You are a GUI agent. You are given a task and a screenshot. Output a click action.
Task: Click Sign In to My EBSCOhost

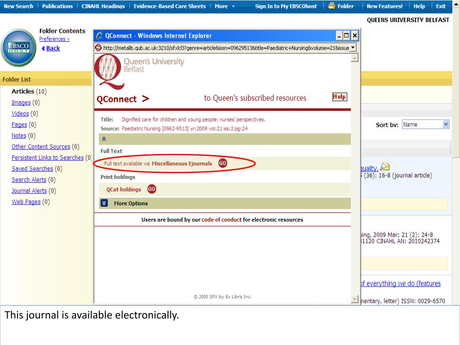click(x=286, y=6)
